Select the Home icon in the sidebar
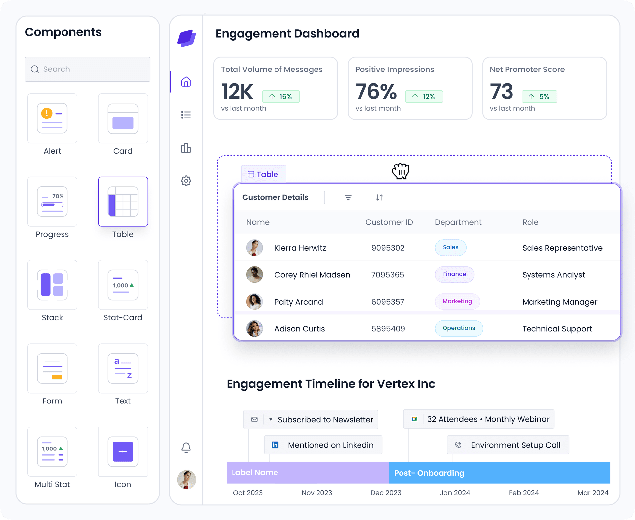 pos(186,82)
